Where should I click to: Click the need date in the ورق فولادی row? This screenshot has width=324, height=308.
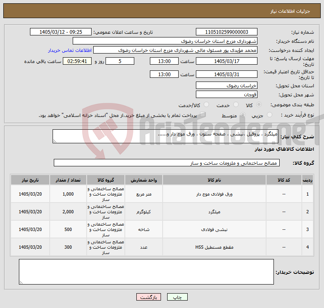[x=30, y=194]
